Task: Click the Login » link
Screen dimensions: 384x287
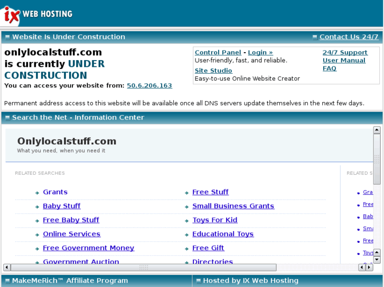Action: pos(260,53)
